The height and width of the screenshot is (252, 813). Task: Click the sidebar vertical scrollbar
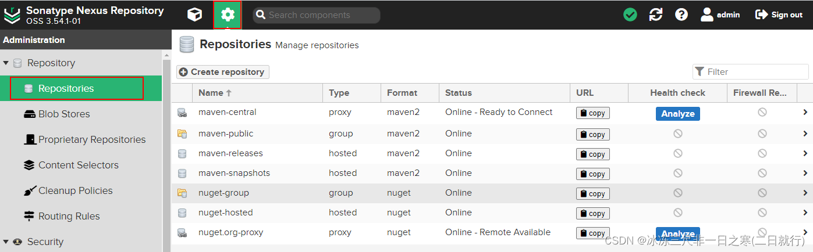click(166, 151)
